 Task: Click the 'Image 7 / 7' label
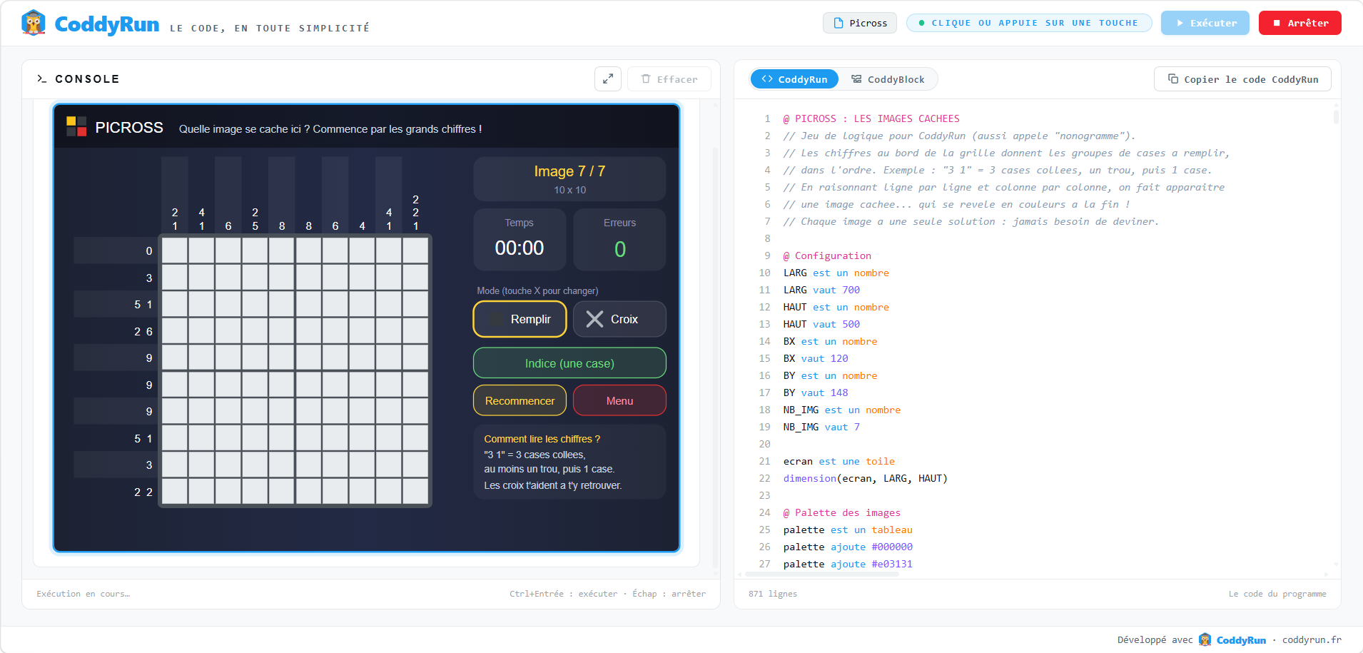pyautogui.click(x=569, y=171)
